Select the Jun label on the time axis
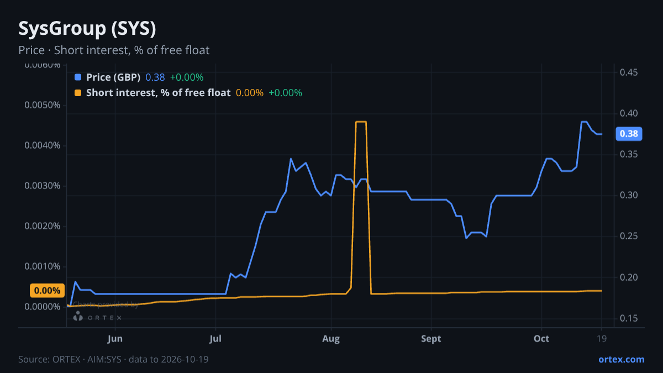The height and width of the screenshot is (373, 663). coord(115,339)
